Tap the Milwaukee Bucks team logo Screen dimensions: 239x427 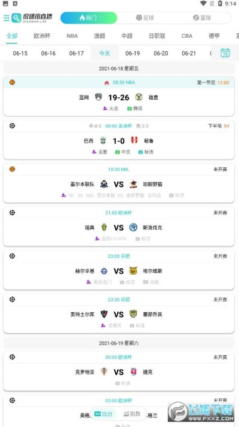coord(139,97)
